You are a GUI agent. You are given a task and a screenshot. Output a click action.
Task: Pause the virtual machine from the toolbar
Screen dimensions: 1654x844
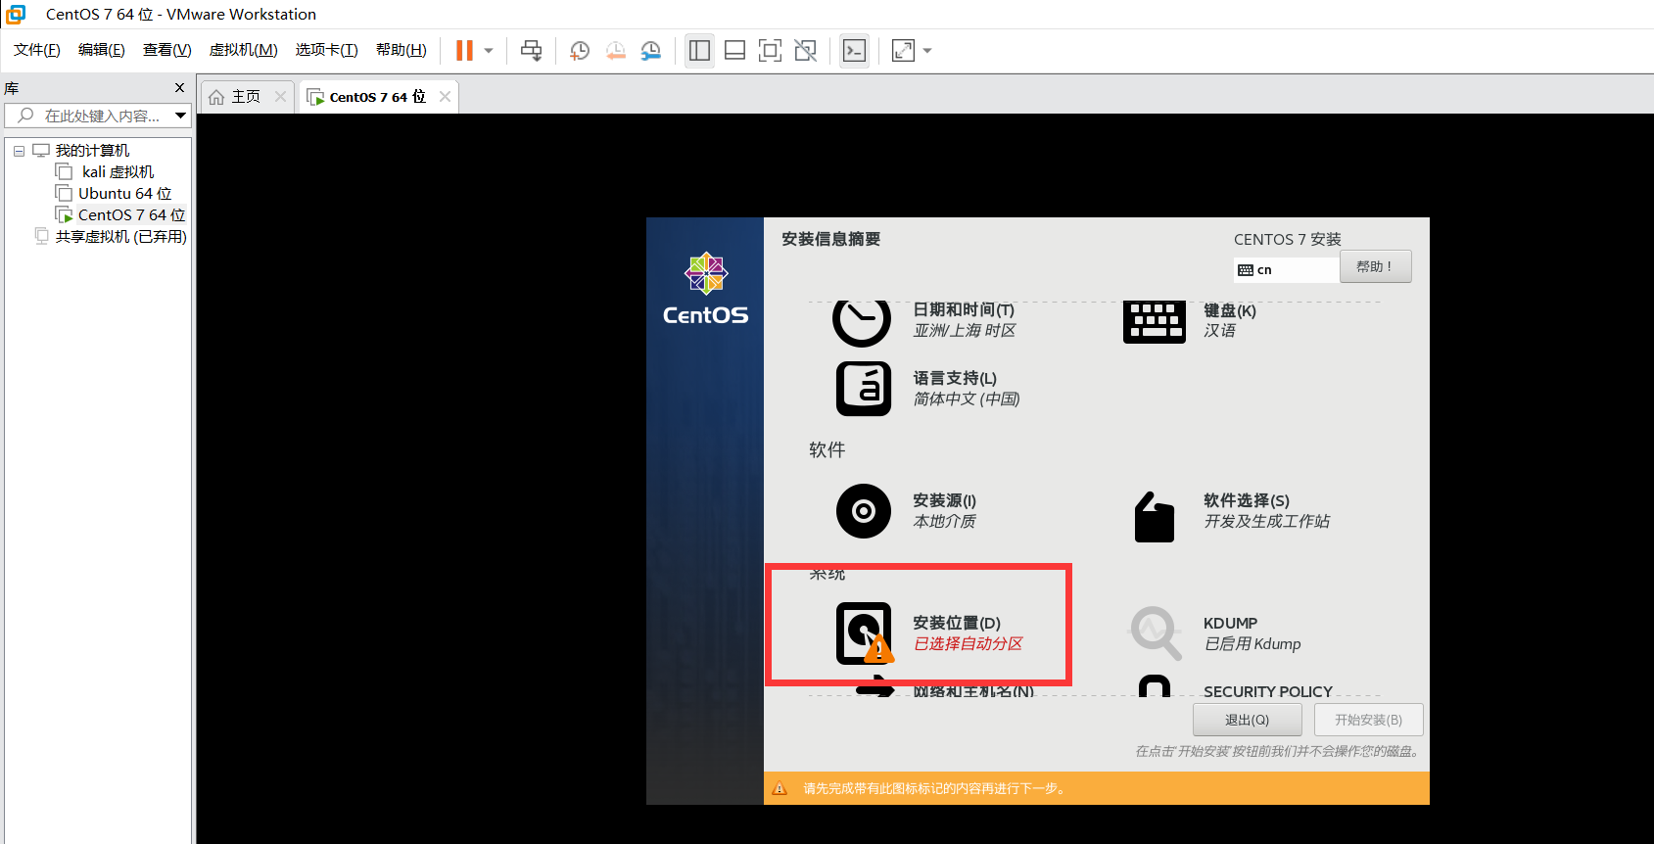pyautogui.click(x=464, y=51)
